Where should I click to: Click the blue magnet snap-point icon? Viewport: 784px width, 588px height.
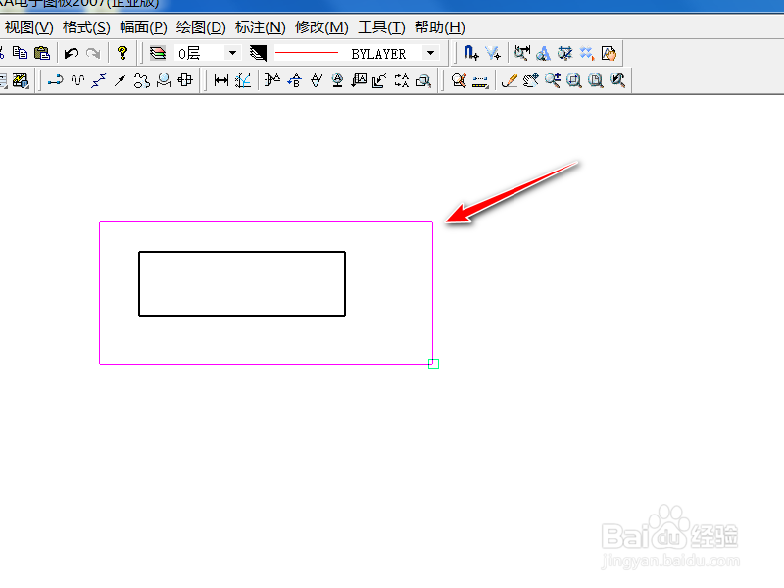point(470,53)
